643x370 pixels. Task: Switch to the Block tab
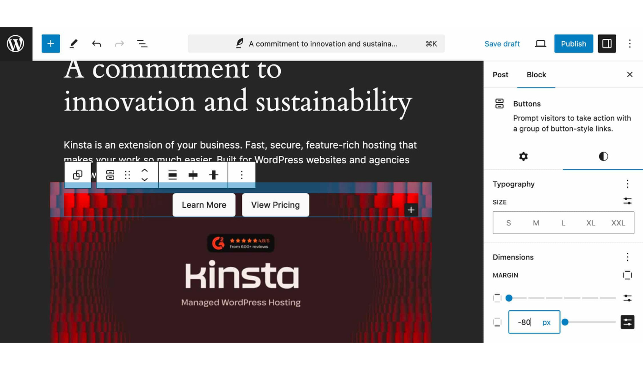(536, 74)
